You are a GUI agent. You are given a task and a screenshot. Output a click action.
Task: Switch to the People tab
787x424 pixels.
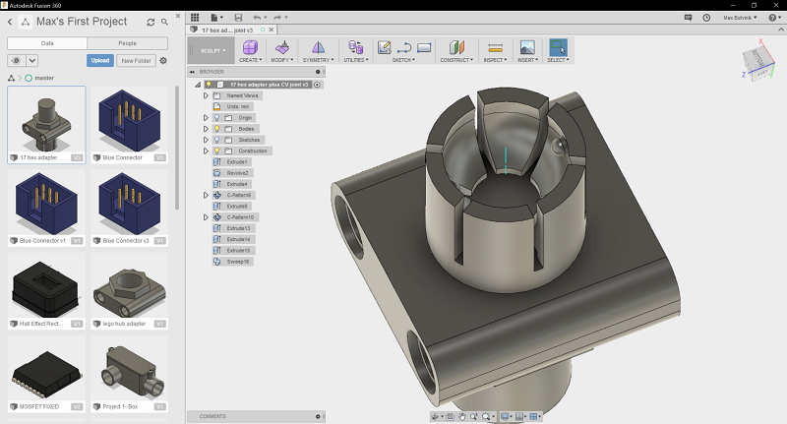pos(128,43)
